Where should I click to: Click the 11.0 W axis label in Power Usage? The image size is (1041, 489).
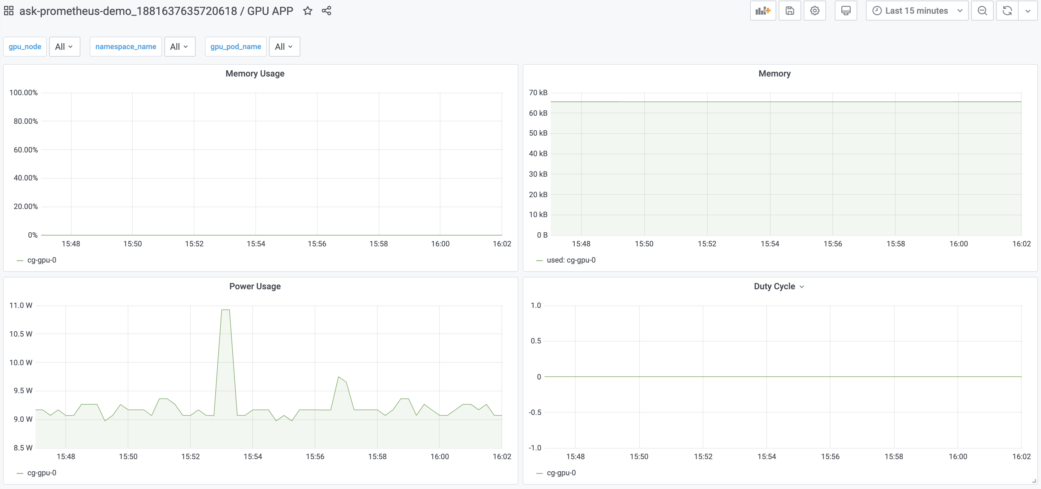tap(21, 305)
